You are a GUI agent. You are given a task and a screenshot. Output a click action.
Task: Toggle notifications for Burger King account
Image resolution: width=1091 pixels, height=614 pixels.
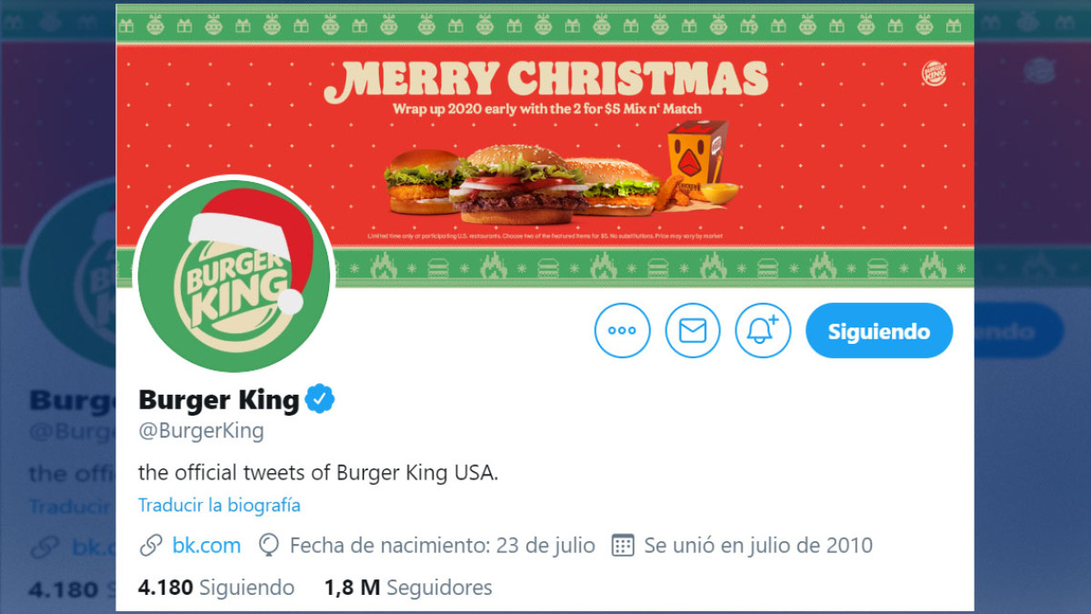[763, 330]
